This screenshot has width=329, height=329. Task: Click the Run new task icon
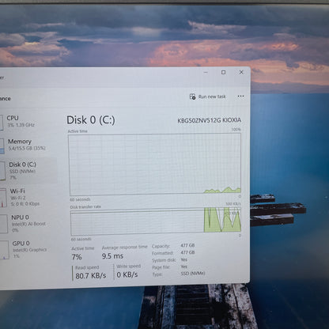193,96
